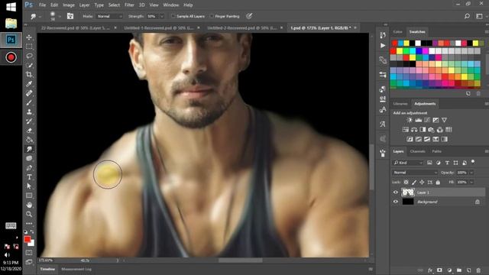The image size is (489, 275).
Task: Open the workspace switcher icon
Action: (x=479, y=16)
